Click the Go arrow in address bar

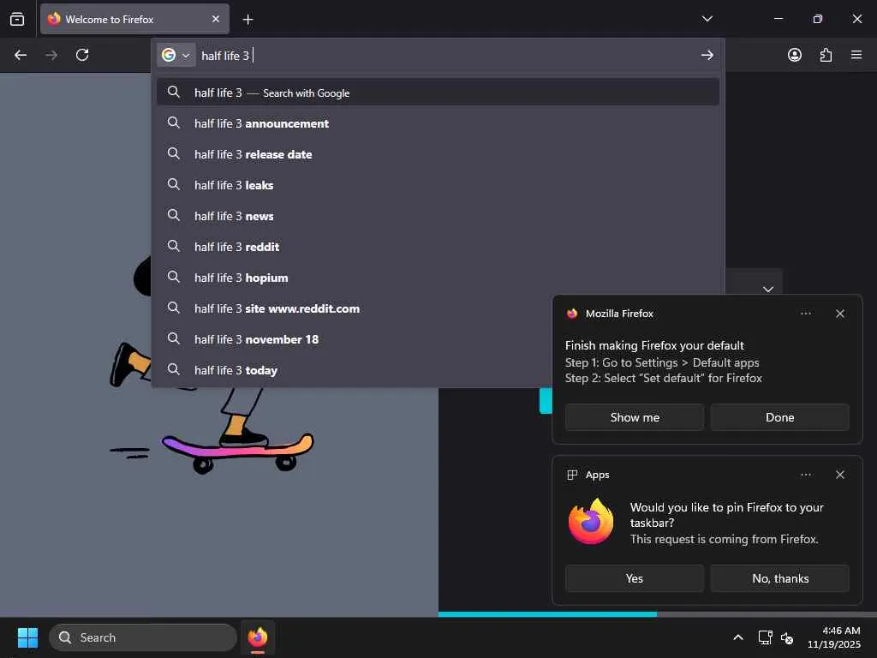707,55
